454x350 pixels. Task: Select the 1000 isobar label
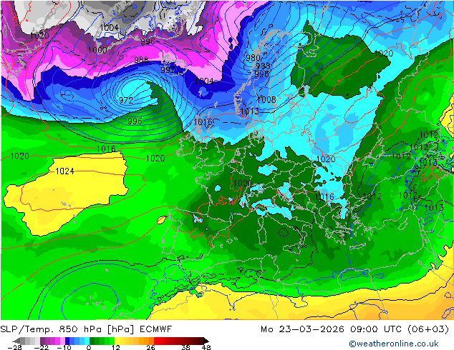[x=97, y=50]
